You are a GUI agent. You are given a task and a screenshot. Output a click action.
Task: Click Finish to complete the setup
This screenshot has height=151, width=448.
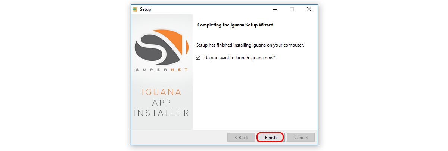coord(271,137)
